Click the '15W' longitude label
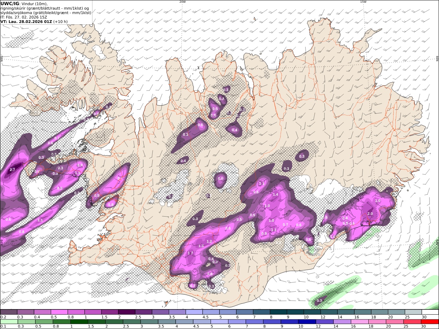 point(363,2)
